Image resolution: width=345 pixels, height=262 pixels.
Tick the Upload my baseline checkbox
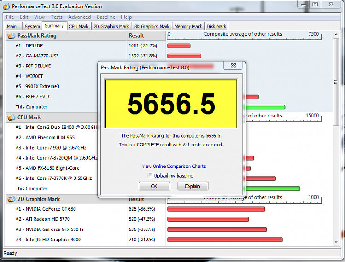click(x=150, y=176)
